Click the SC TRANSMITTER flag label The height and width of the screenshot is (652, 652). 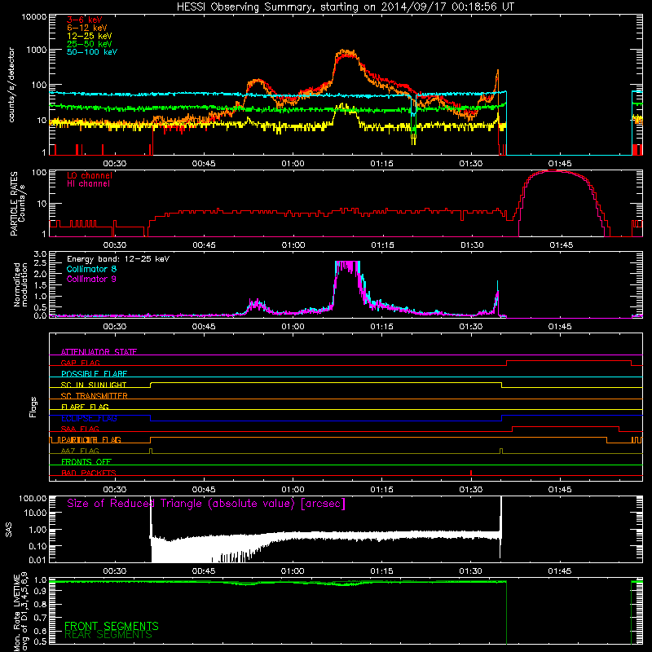[x=95, y=396]
